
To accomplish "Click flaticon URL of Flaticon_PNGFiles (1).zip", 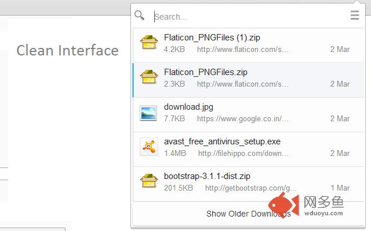I will click(x=243, y=50).
